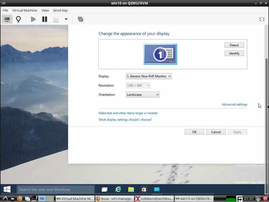
Task: Switch to win10 on QEMU/KVM taskbar entry
Action: tap(194, 199)
